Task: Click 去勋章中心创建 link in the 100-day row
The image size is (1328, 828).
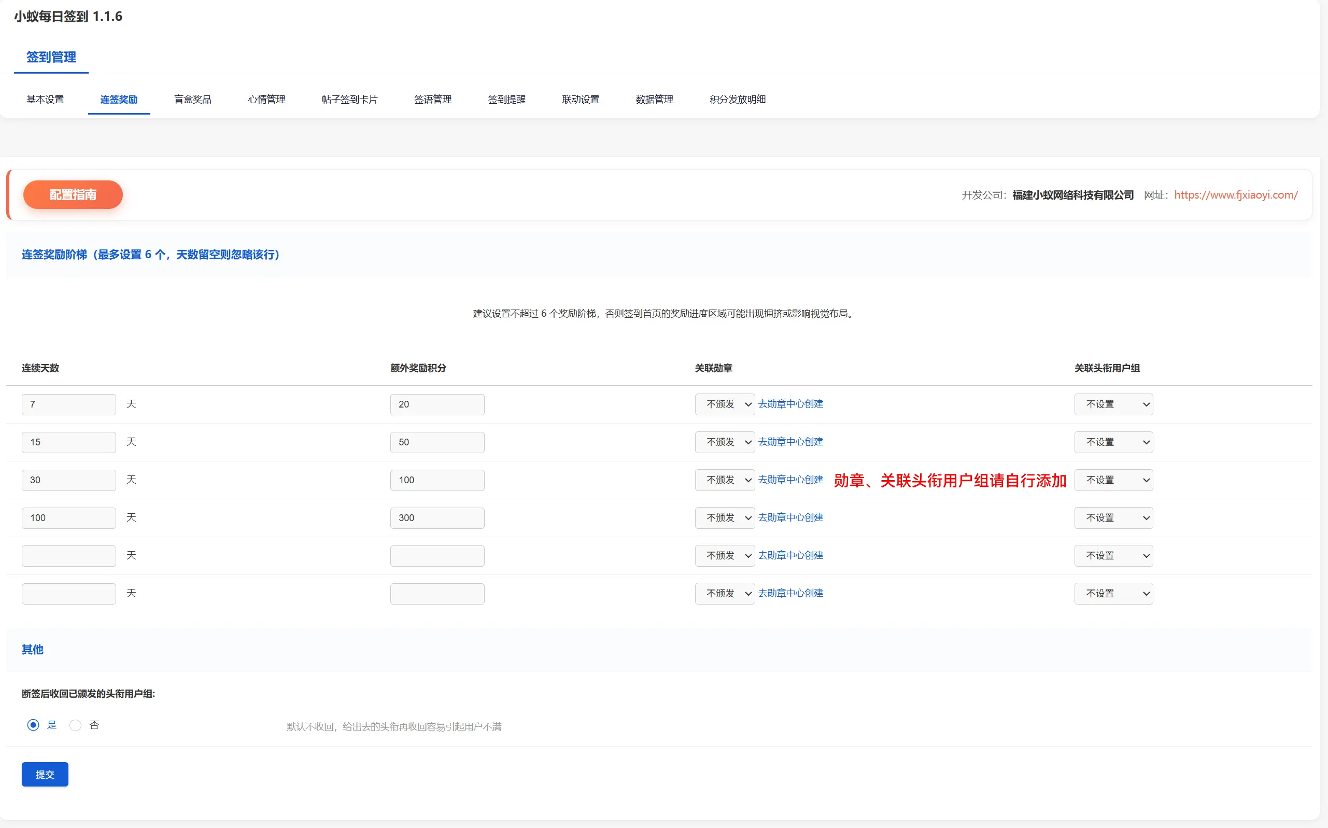Action: [x=790, y=517]
